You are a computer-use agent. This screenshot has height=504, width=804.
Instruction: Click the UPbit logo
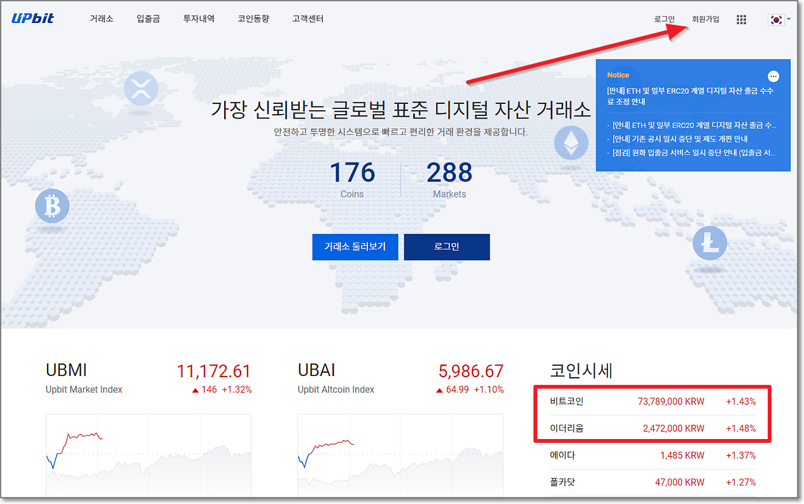(x=32, y=18)
